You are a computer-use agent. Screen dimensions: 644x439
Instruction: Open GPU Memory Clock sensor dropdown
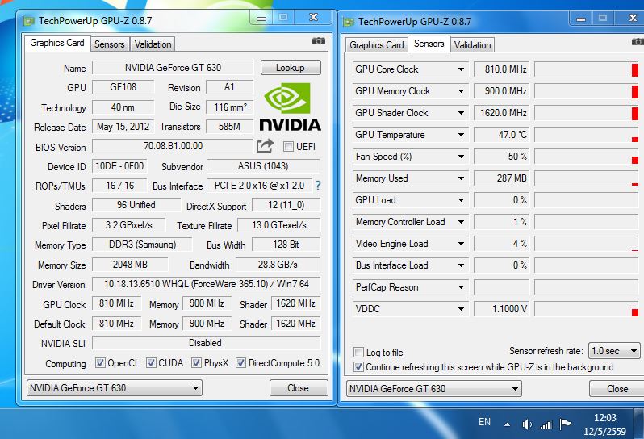[461, 91]
